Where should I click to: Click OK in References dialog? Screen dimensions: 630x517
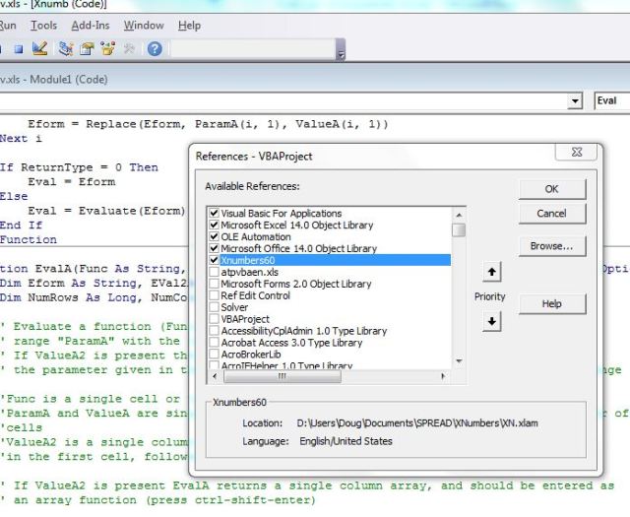[552, 189]
